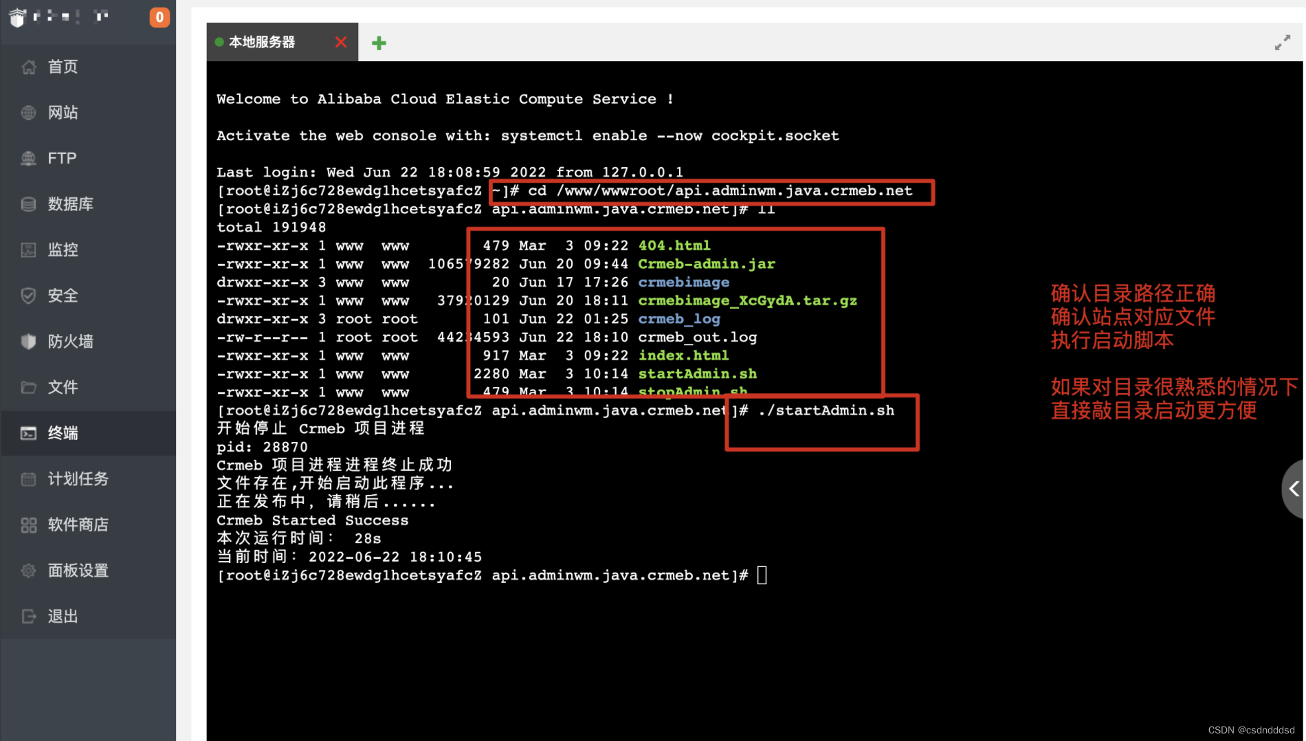Click 退出 to log out
The image size is (1306, 741).
pos(88,617)
